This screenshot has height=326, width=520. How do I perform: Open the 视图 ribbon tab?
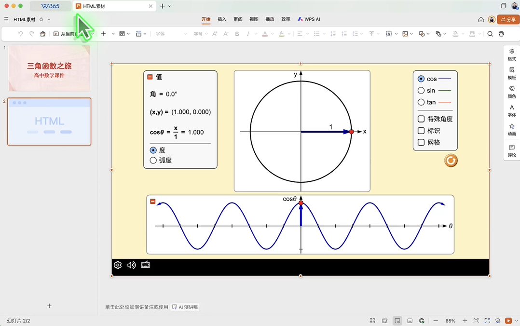coord(254,19)
